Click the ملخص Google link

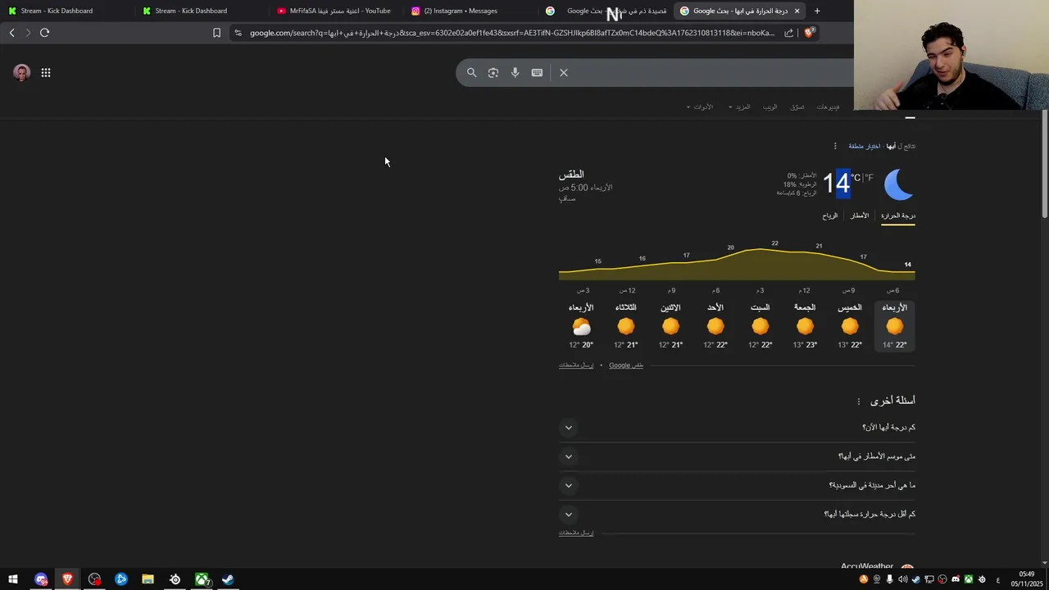click(x=626, y=365)
